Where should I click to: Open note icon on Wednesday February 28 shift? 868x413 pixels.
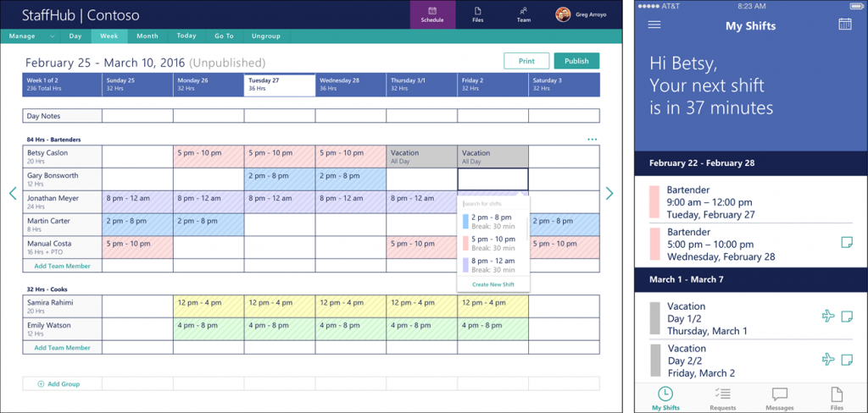847,242
